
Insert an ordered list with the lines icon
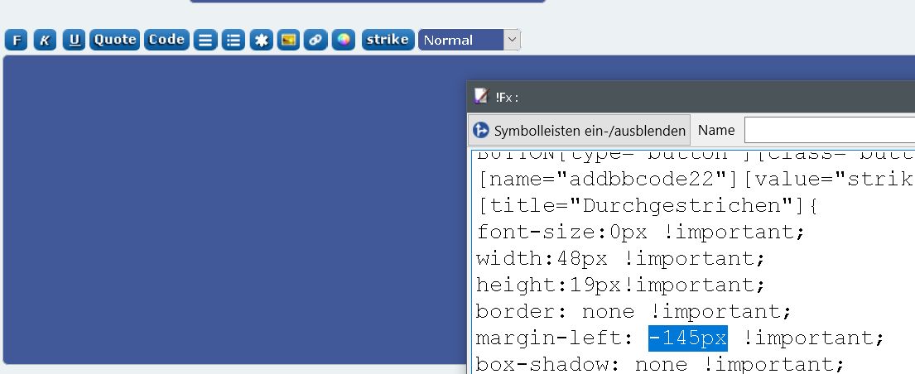(x=205, y=40)
